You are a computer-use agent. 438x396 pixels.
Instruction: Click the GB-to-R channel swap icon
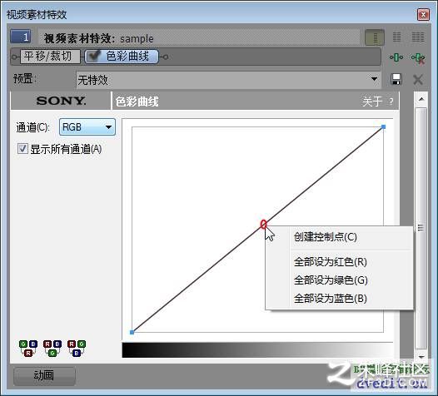click(28, 349)
